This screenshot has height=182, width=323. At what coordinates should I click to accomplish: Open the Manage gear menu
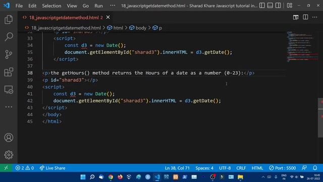(9, 155)
